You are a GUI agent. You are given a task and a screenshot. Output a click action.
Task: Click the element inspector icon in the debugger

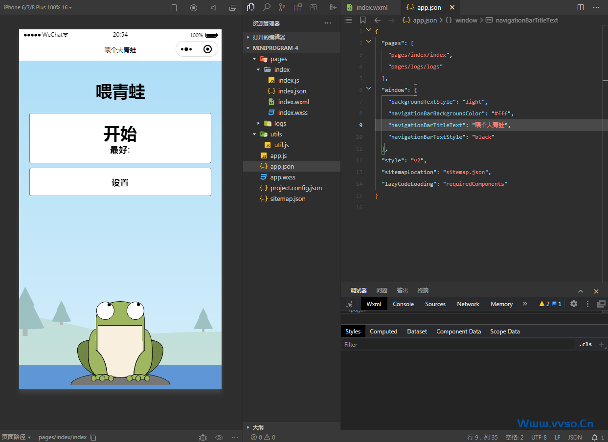[349, 304]
